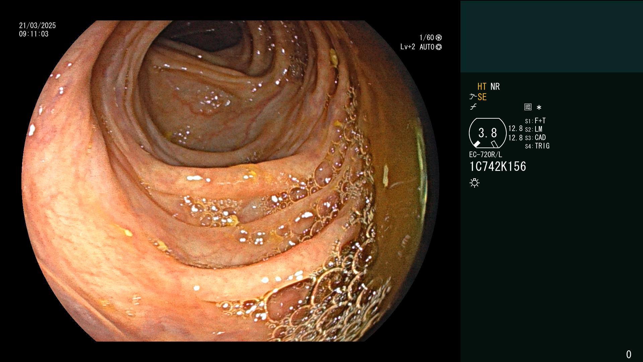The width and height of the screenshot is (643, 362).
Task: Click the S3: CAD switch assignment
Action: [535, 137]
